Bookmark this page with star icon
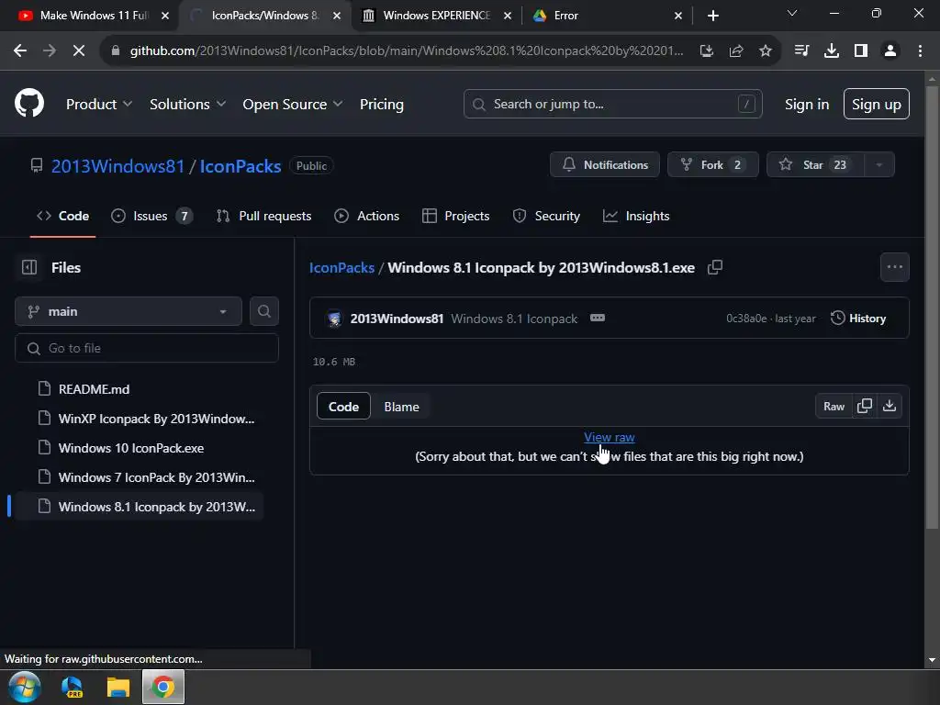 tap(766, 51)
